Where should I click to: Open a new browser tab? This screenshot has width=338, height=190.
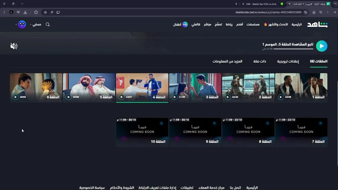point(236,4)
